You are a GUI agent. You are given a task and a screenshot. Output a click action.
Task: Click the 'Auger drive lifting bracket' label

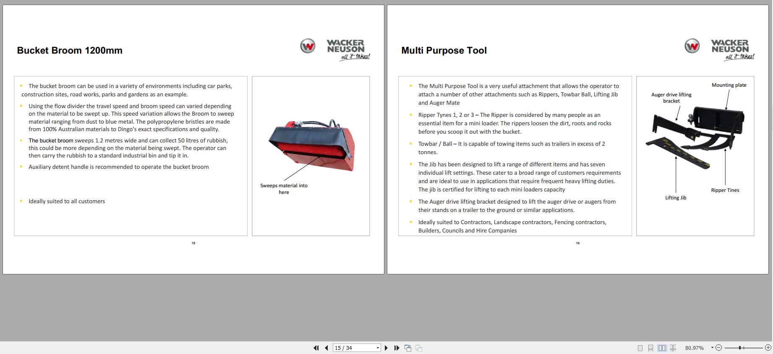(671, 98)
